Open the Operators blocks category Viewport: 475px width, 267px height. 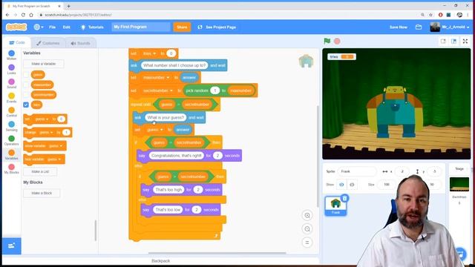[12, 140]
